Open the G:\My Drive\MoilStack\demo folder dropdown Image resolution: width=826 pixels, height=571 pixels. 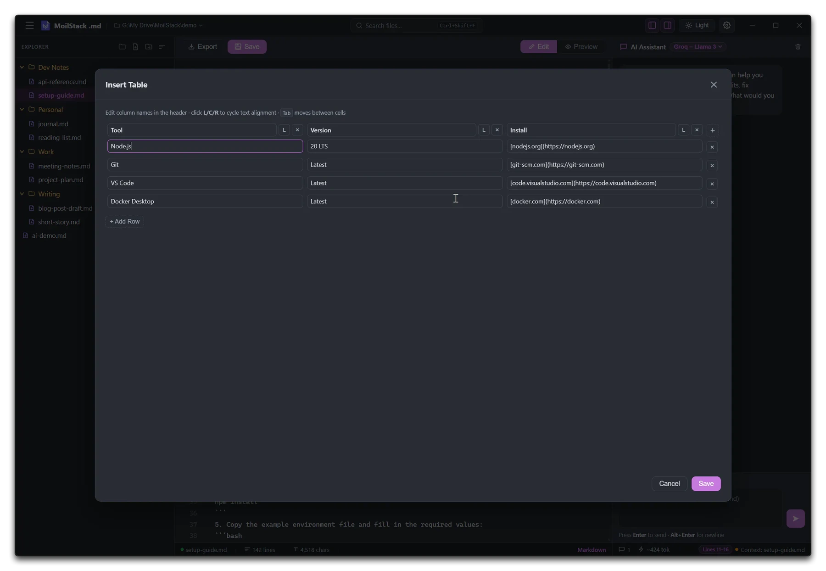[158, 25]
